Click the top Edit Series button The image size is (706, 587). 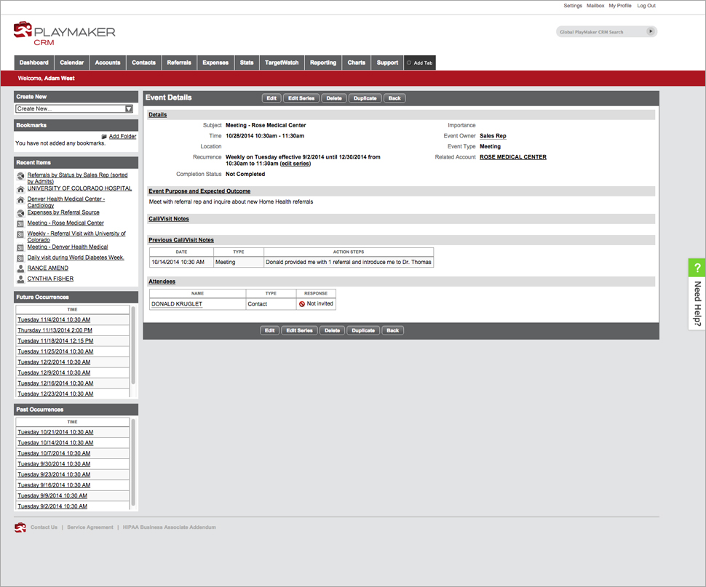pos(301,98)
